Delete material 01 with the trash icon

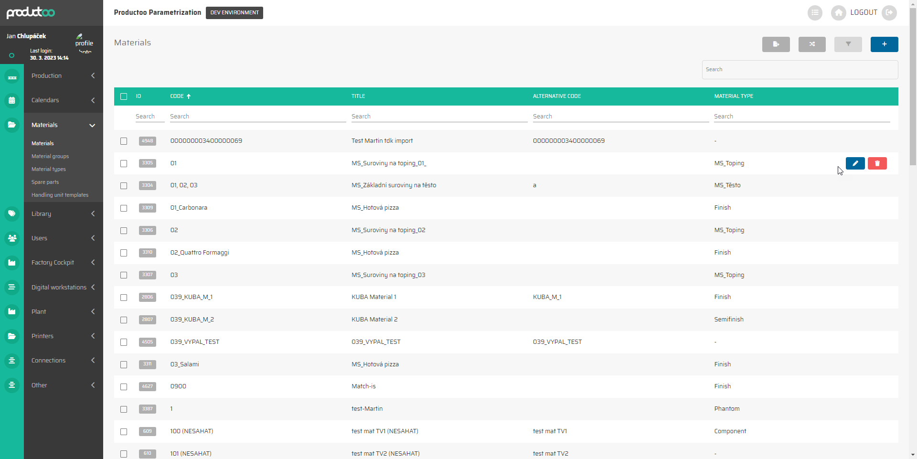coord(877,163)
